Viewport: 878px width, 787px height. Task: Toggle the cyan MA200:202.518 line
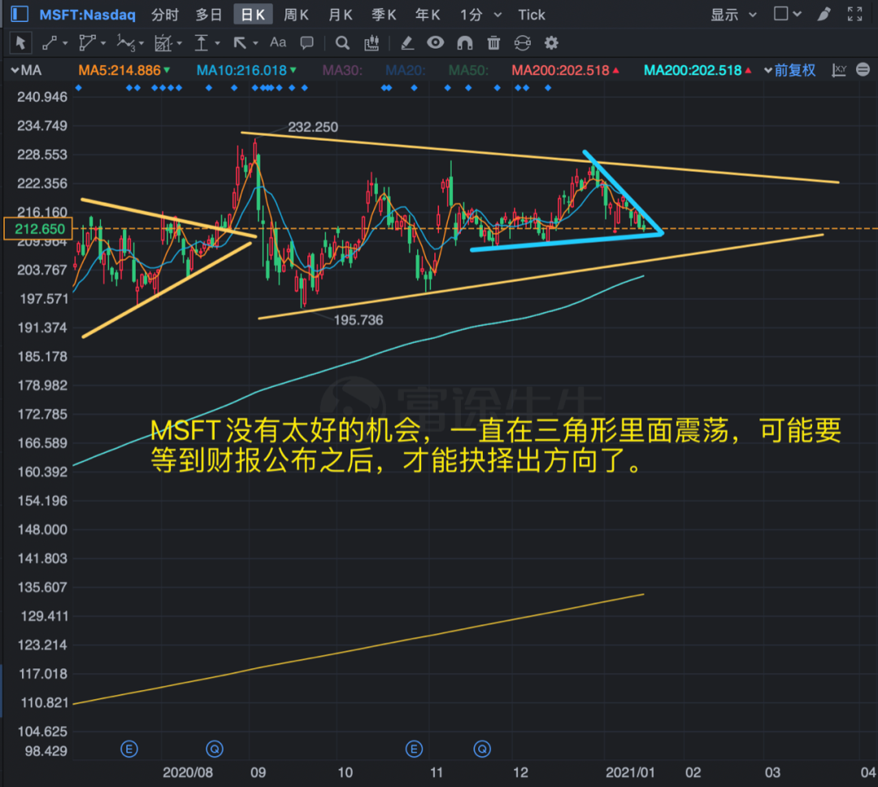(x=698, y=70)
